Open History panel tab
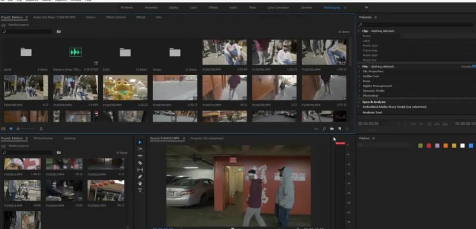This screenshot has width=476, height=229. pyautogui.click(x=90, y=17)
